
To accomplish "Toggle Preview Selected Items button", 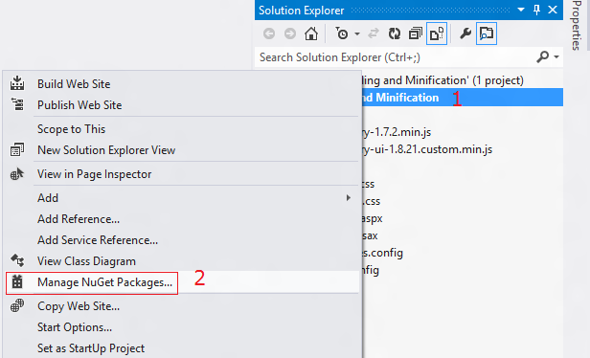I will coord(487,34).
